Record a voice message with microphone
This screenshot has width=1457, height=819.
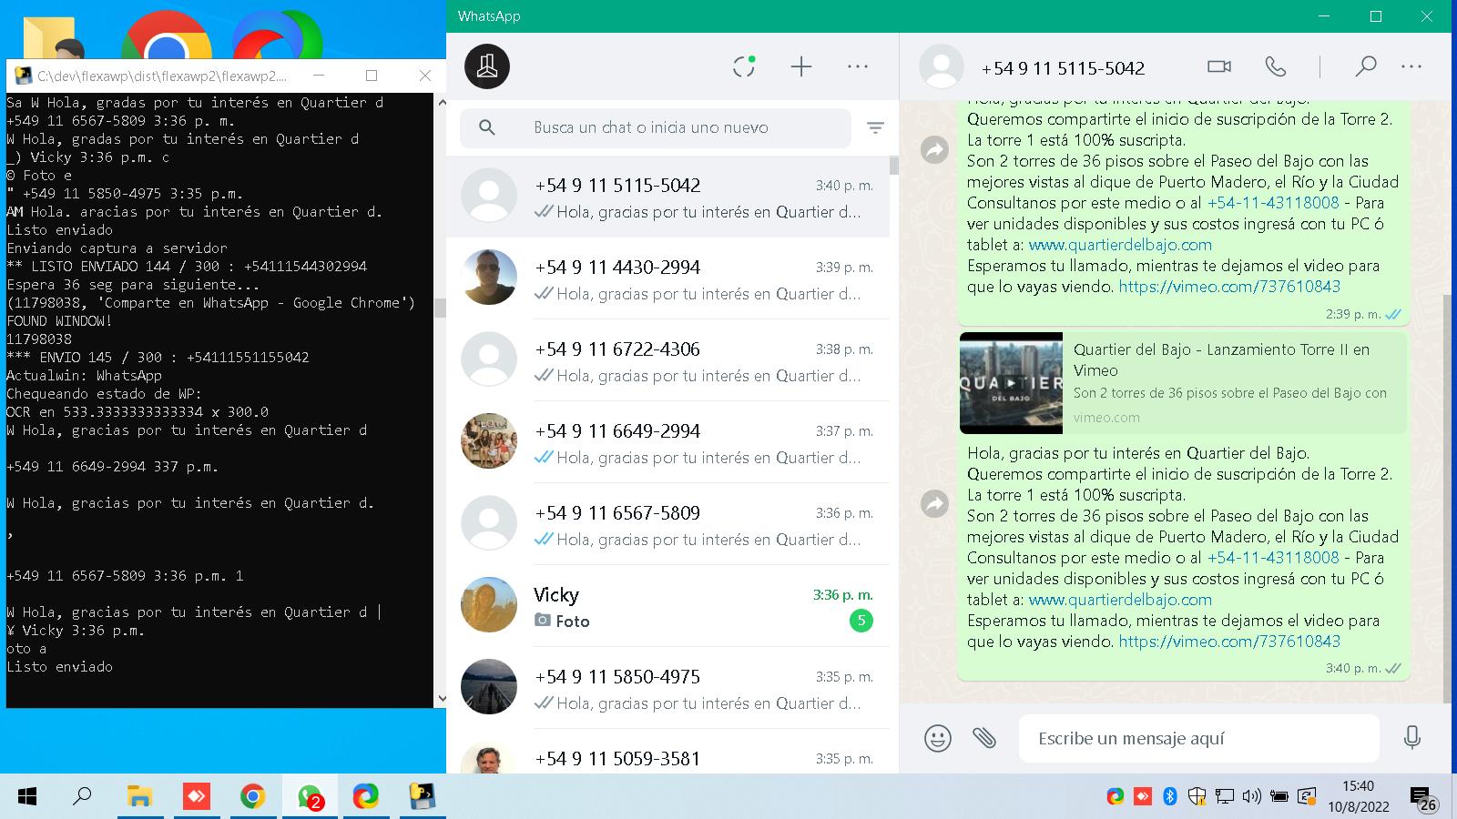click(1412, 737)
